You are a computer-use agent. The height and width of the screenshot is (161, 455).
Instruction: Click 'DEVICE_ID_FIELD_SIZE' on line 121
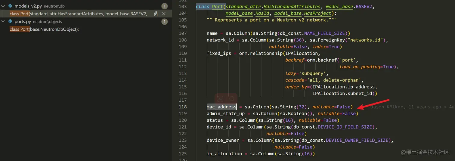[x=345, y=127]
